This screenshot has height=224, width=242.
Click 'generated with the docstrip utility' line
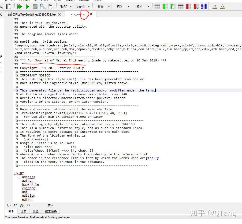coord(51,27)
